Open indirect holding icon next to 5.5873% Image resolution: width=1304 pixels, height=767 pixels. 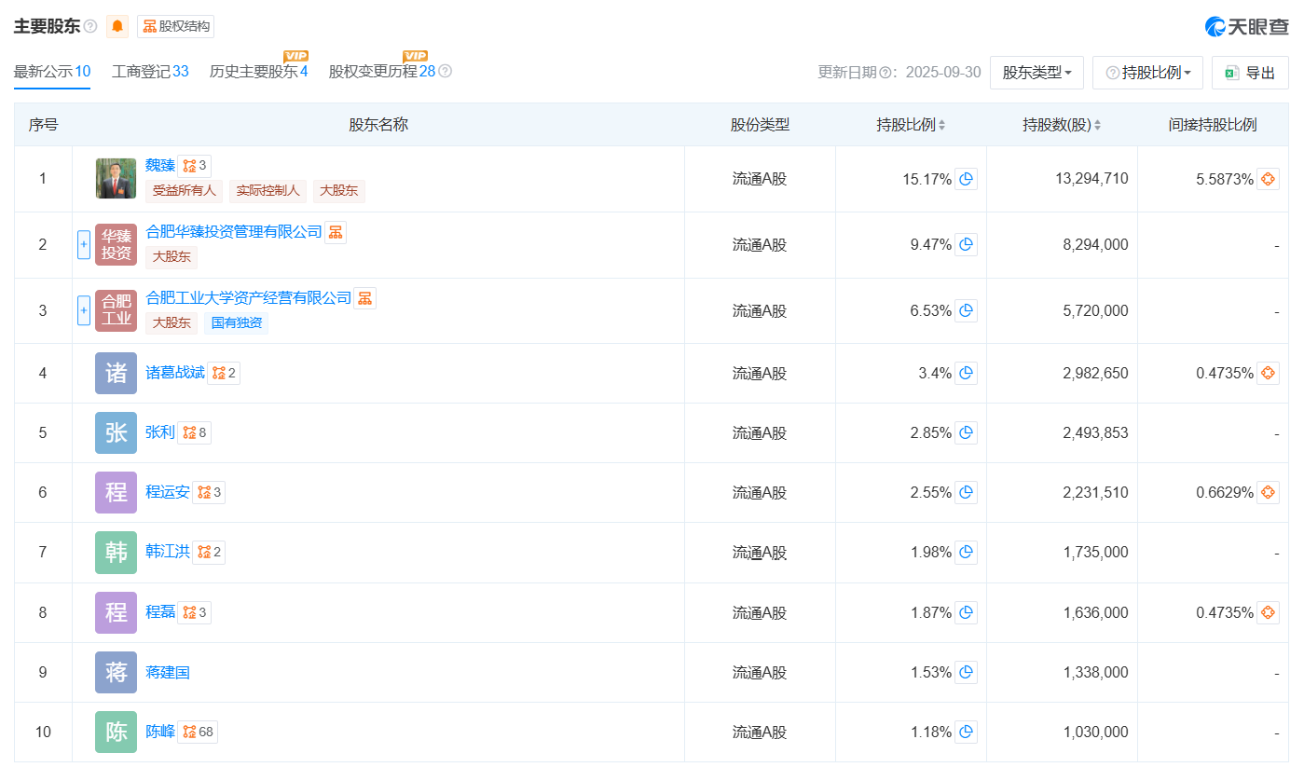pyautogui.click(x=1268, y=179)
